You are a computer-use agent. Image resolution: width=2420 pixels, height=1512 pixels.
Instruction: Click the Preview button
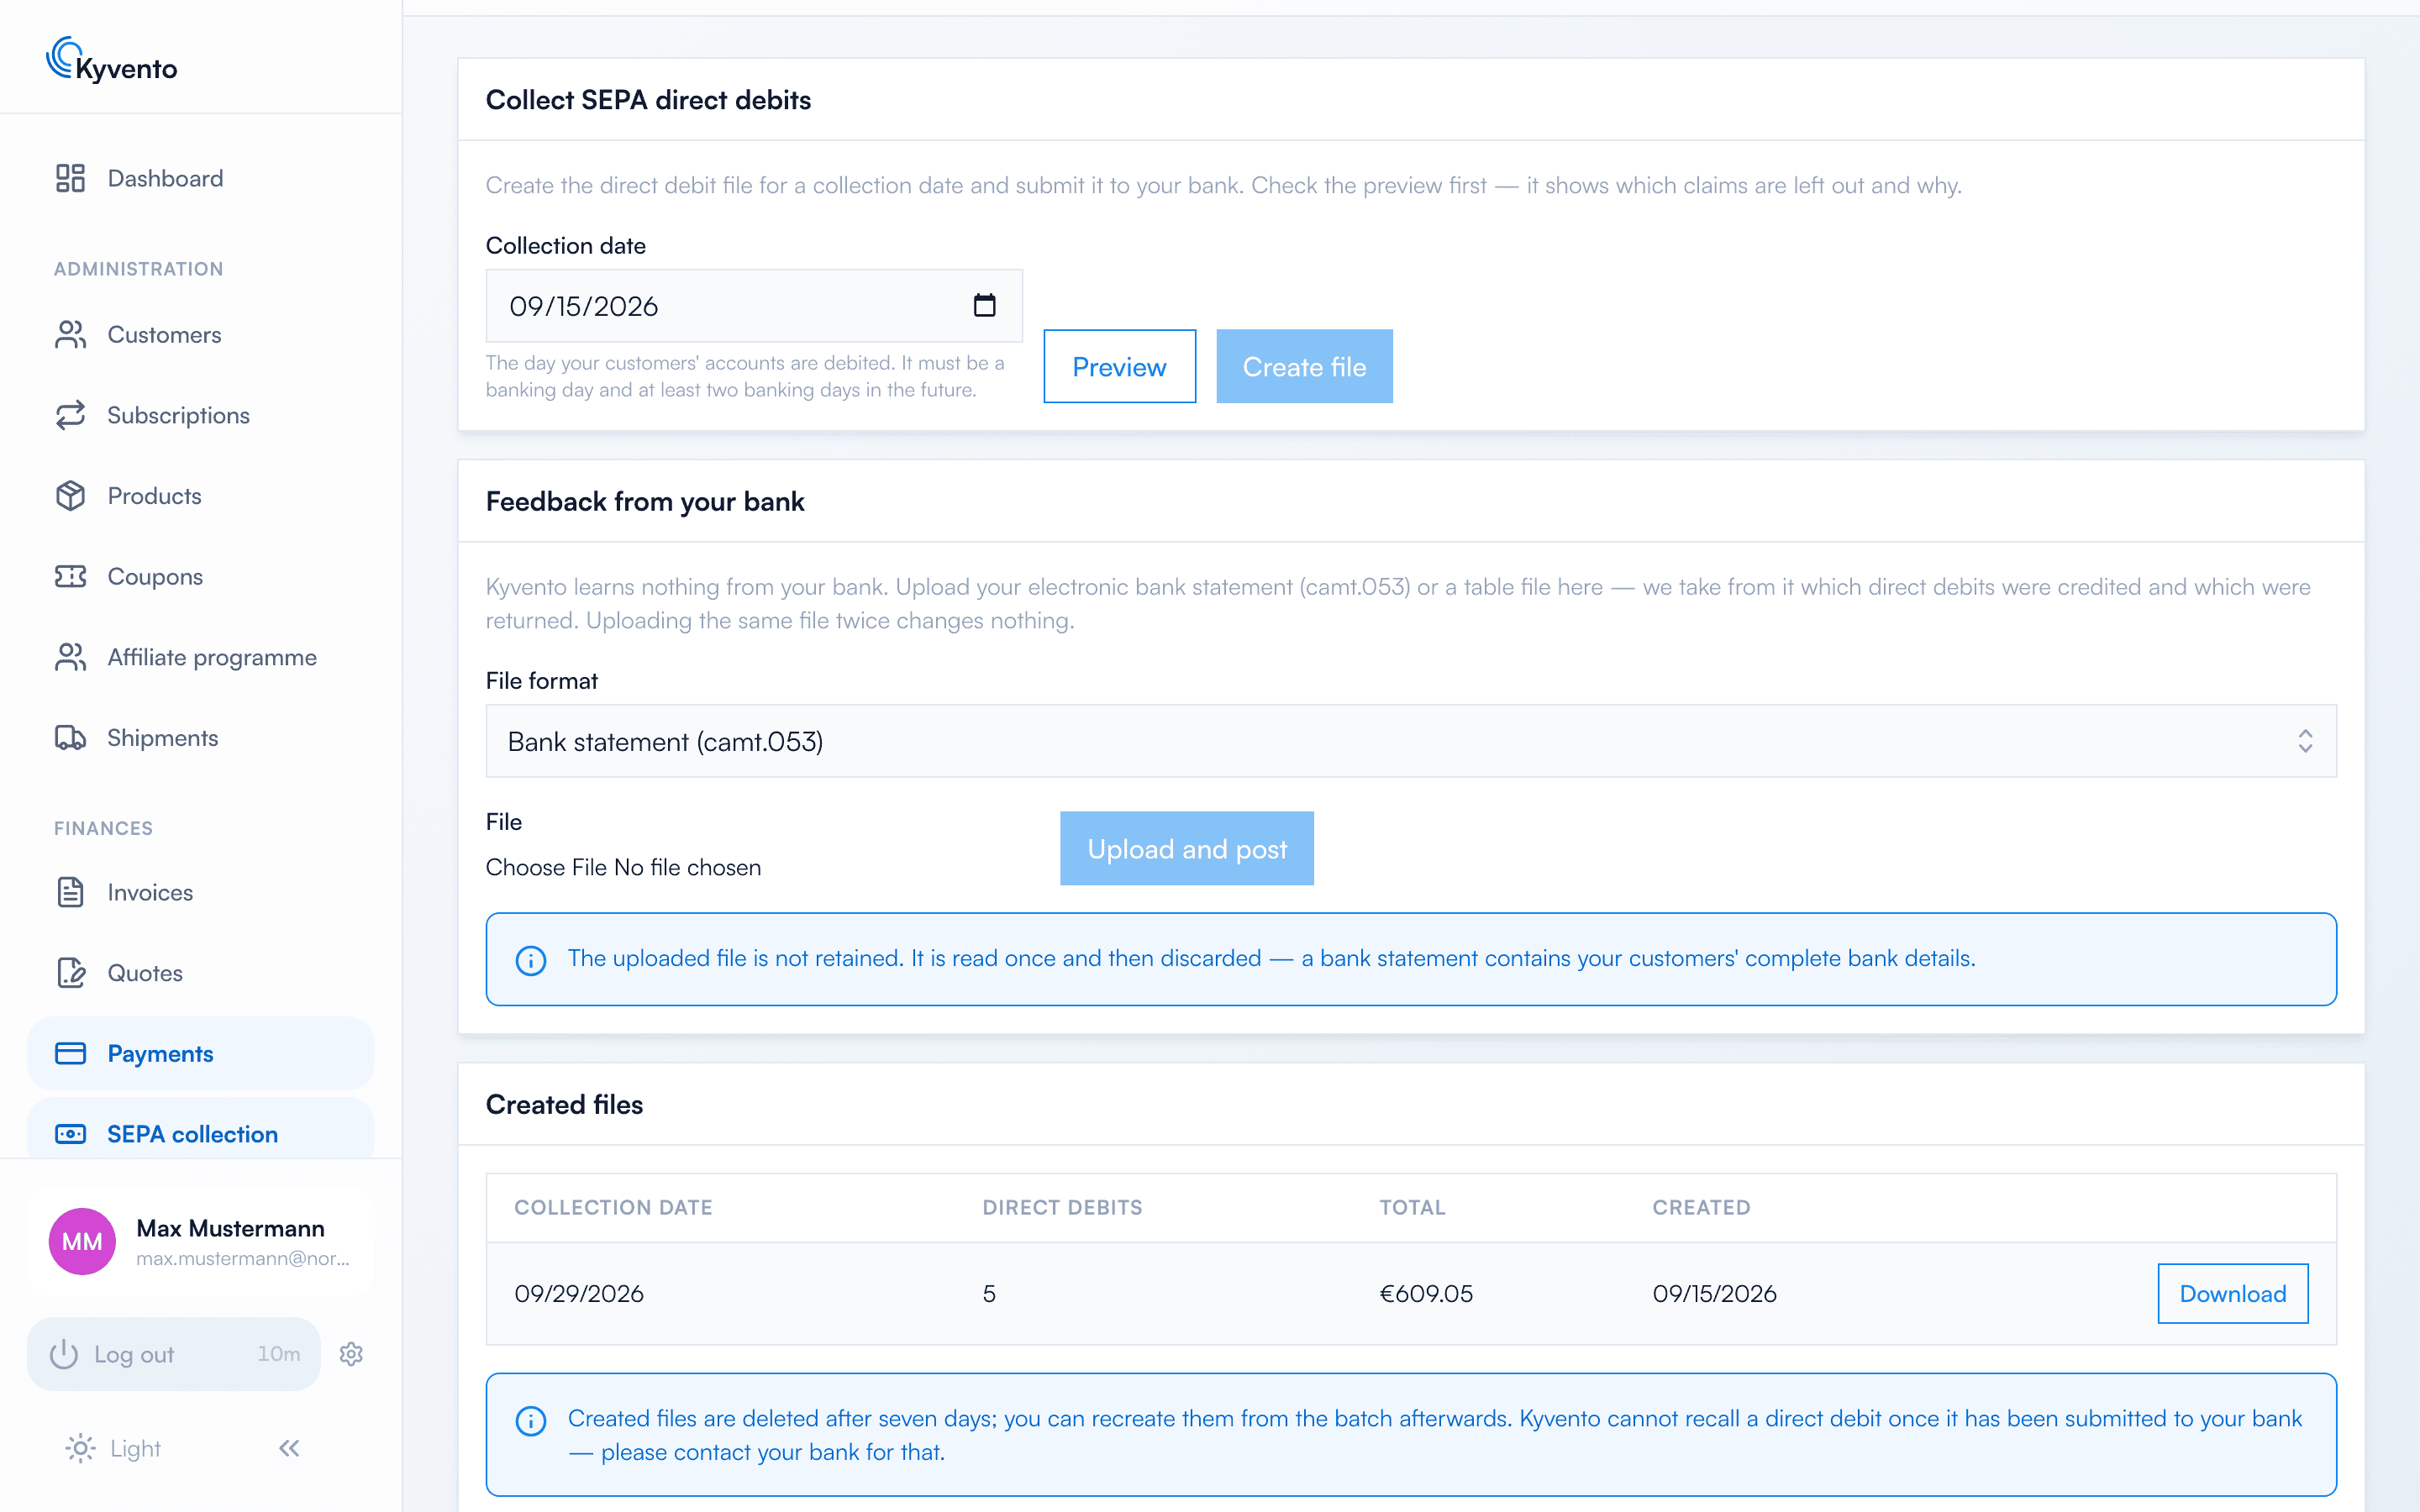click(1119, 366)
